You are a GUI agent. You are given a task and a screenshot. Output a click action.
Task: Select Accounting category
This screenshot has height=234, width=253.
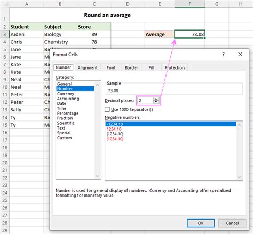[75, 99]
